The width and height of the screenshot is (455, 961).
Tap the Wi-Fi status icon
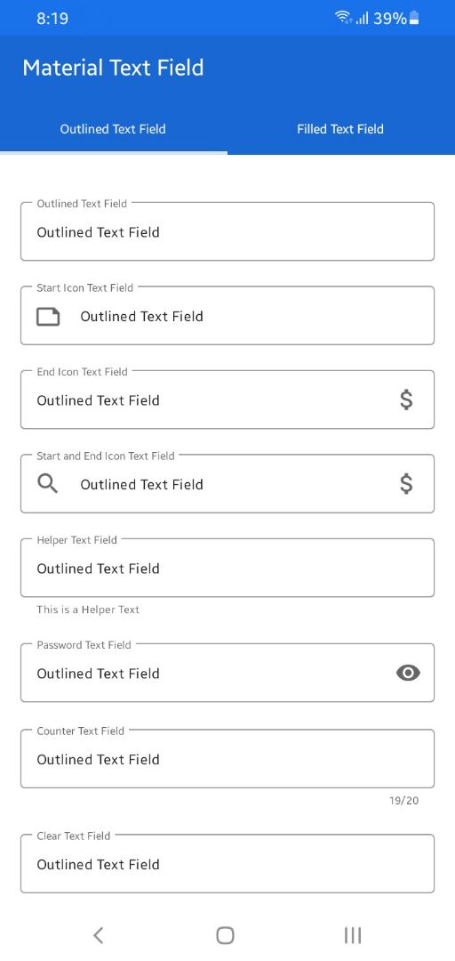343,18
